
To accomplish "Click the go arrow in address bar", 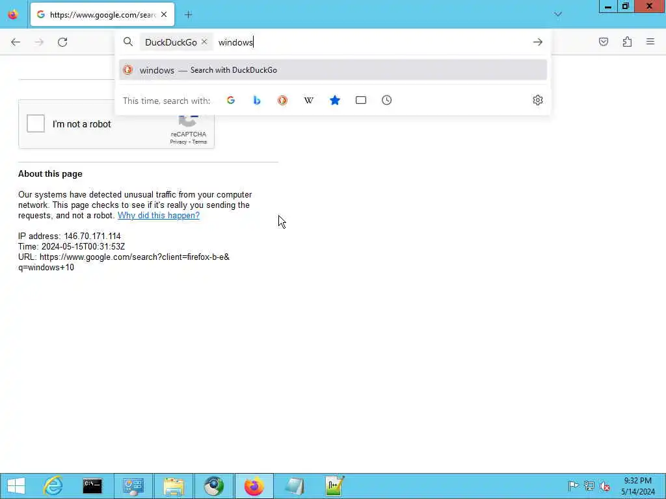I will coord(538,42).
